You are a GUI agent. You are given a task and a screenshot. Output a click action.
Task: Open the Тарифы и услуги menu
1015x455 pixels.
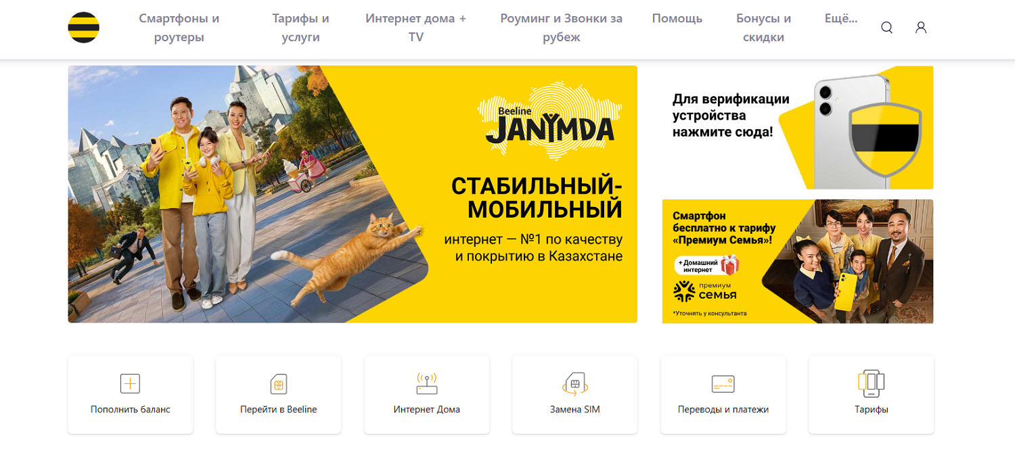tap(301, 28)
